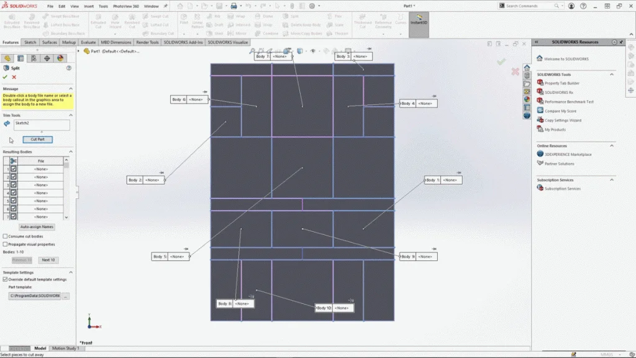This screenshot has width=636, height=358.
Task: Enable Consume cut bodies checkbox
Action: [6, 236]
